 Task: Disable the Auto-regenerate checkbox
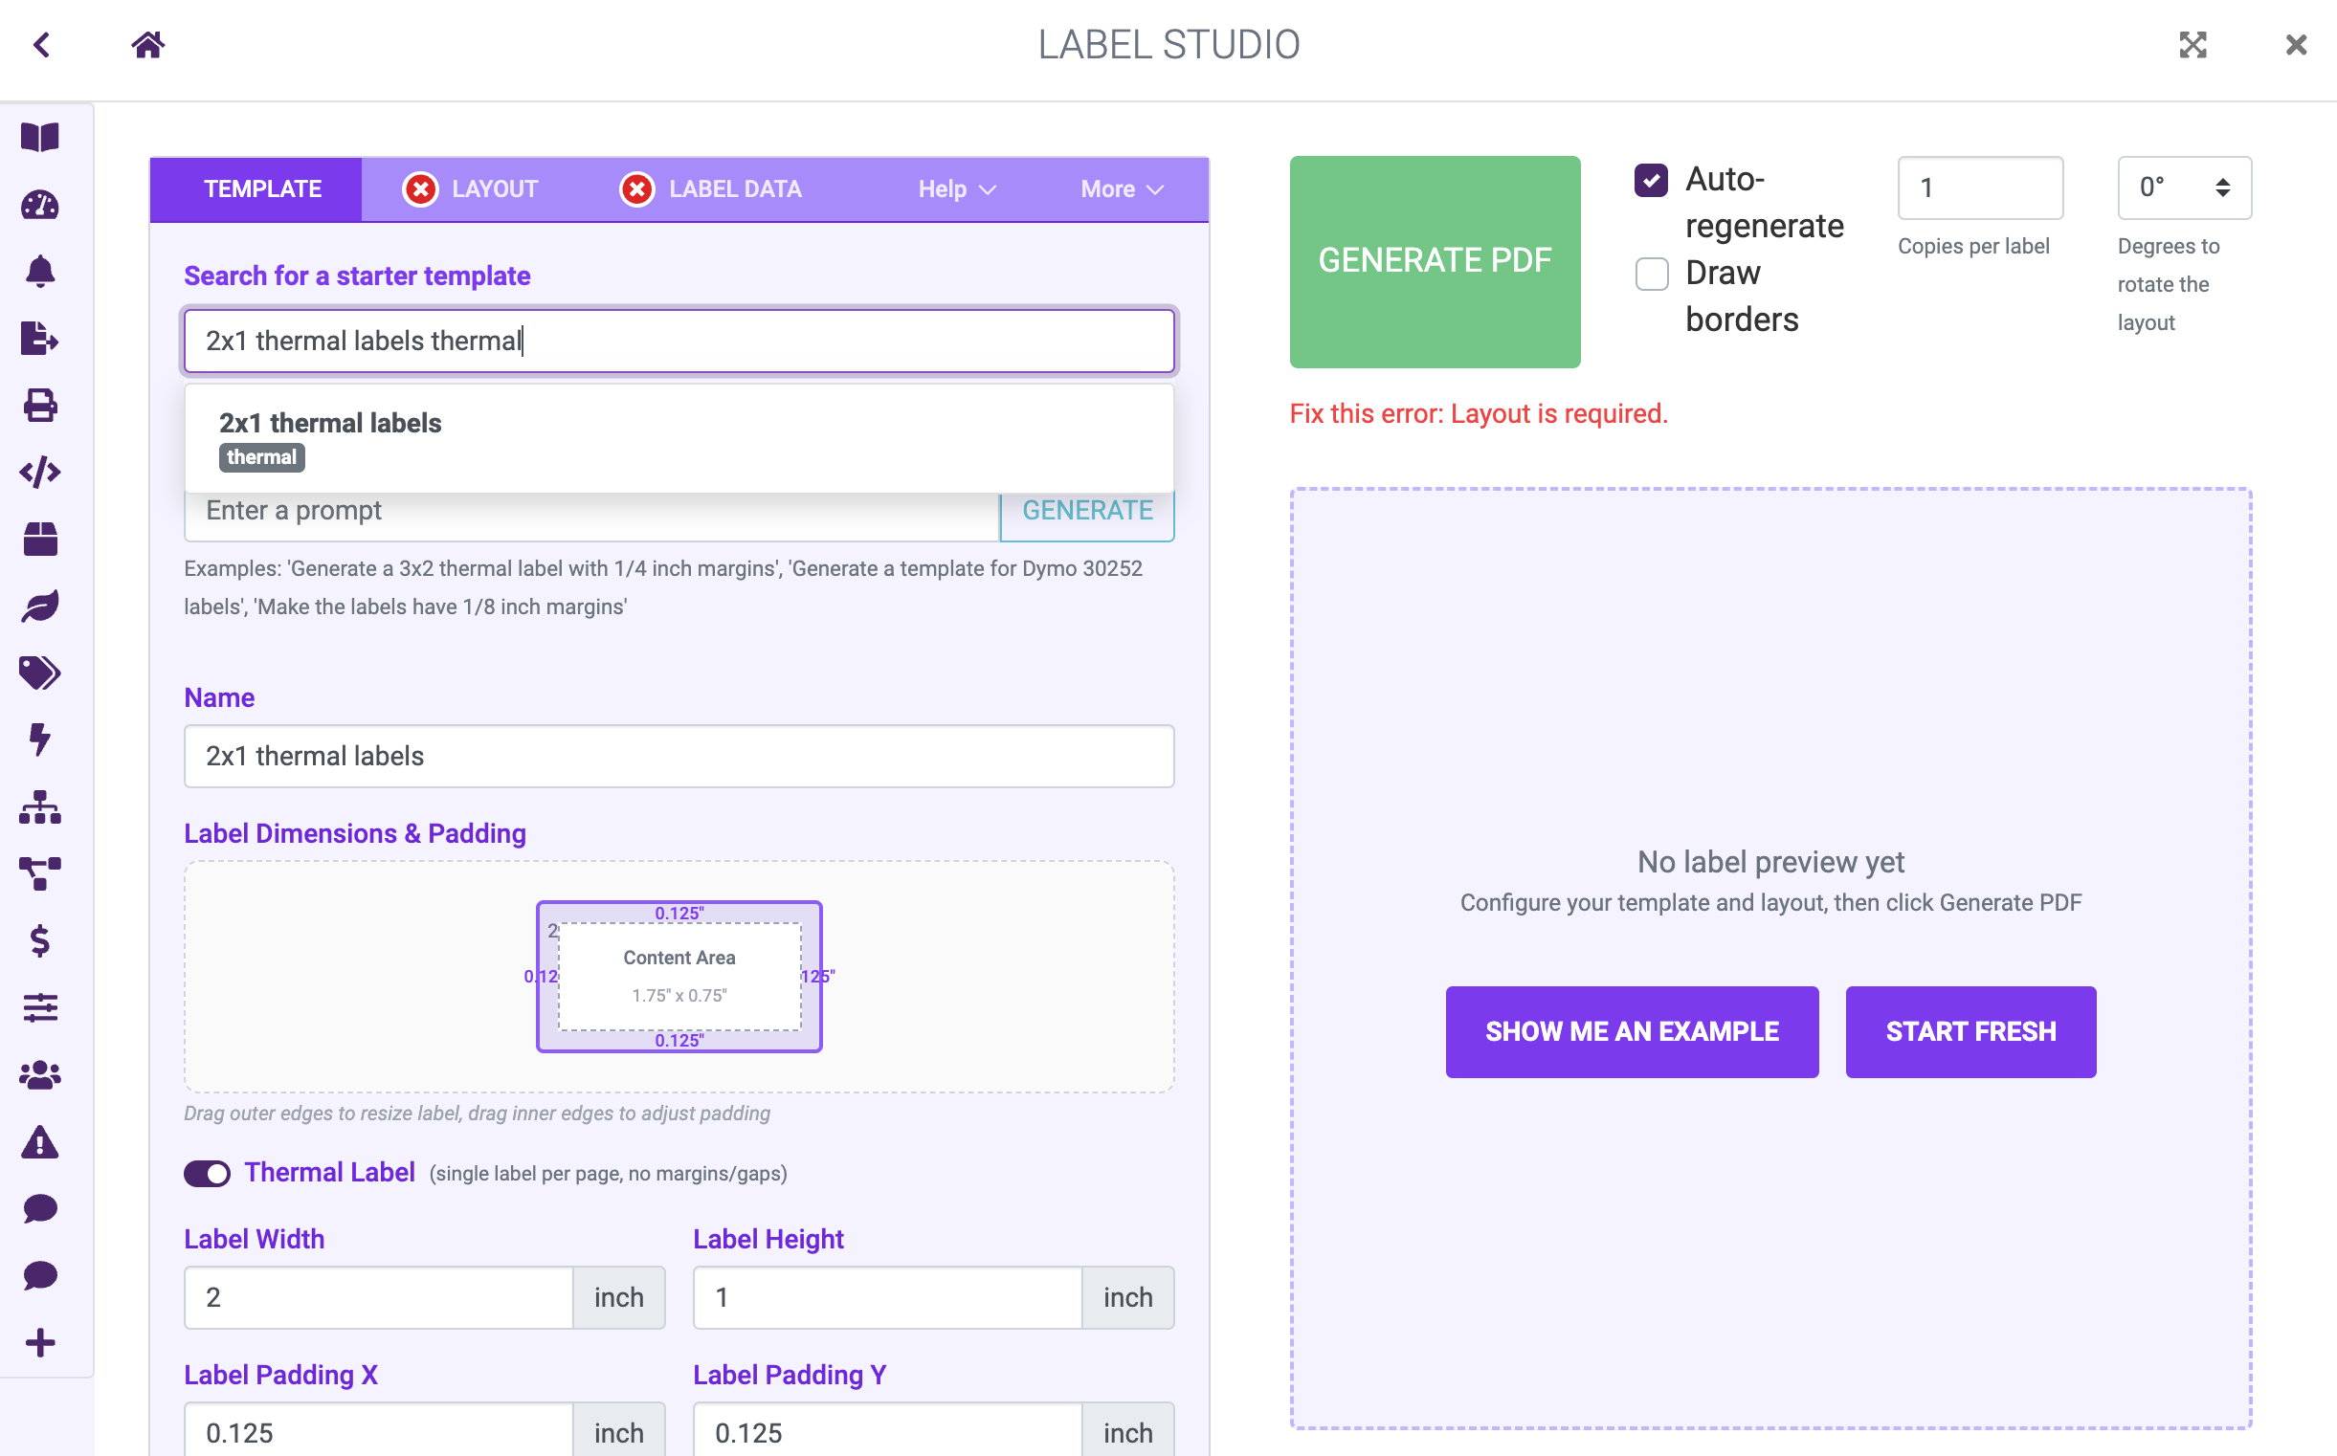(1651, 180)
